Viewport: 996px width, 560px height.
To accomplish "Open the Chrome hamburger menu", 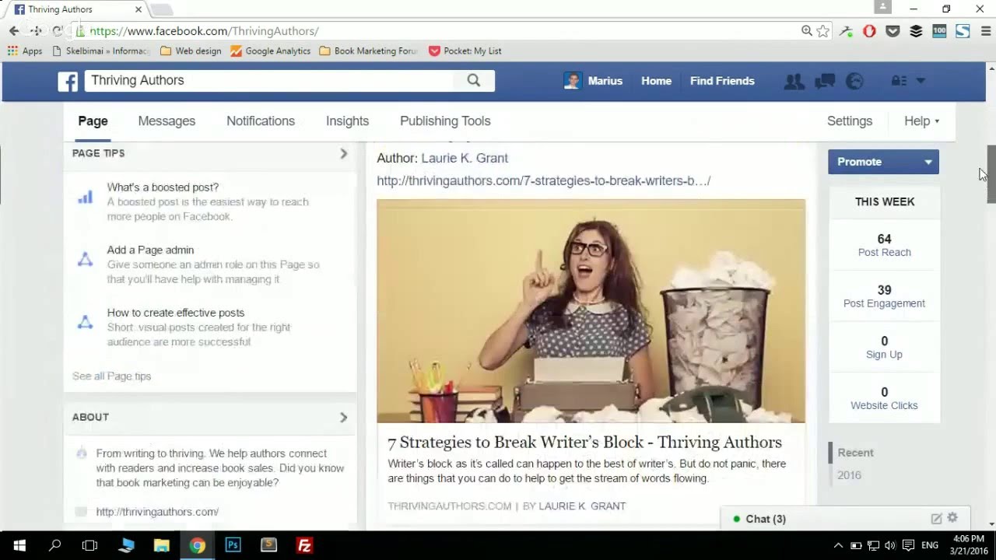I will coord(986,31).
